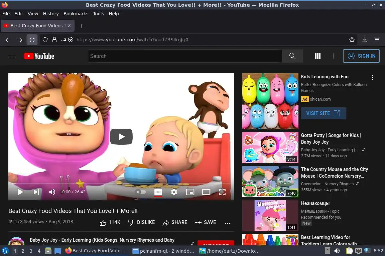Toggle the autoplay switch in player
This screenshot has height=256, width=385.
point(141,192)
